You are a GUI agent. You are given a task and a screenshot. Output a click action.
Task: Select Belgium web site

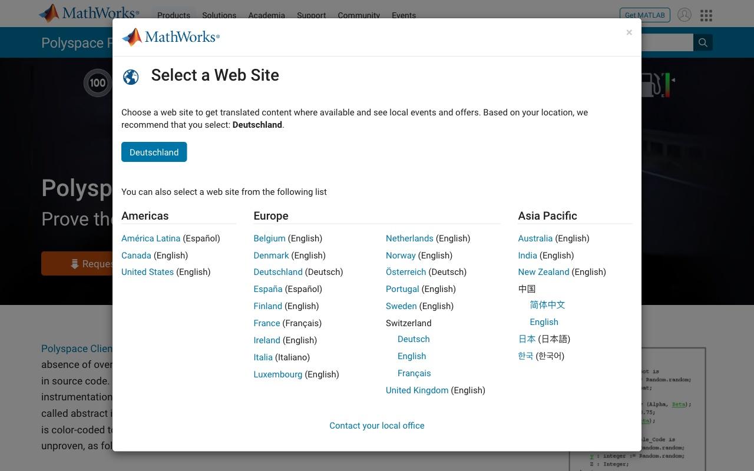pyautogui.click(x=269, y=238)
